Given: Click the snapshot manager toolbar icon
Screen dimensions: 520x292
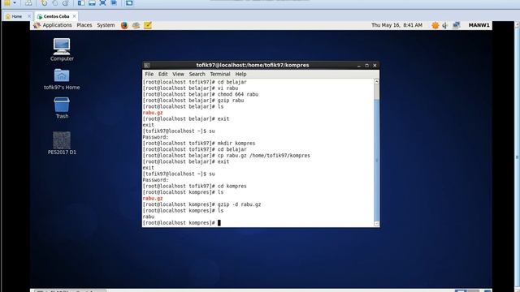Looking at the screenshot, I should coord(66,3).
